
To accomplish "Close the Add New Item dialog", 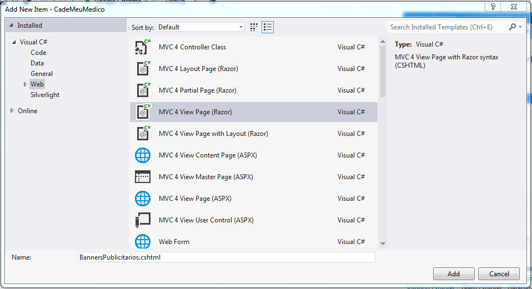I will click(x=514, y=7).
